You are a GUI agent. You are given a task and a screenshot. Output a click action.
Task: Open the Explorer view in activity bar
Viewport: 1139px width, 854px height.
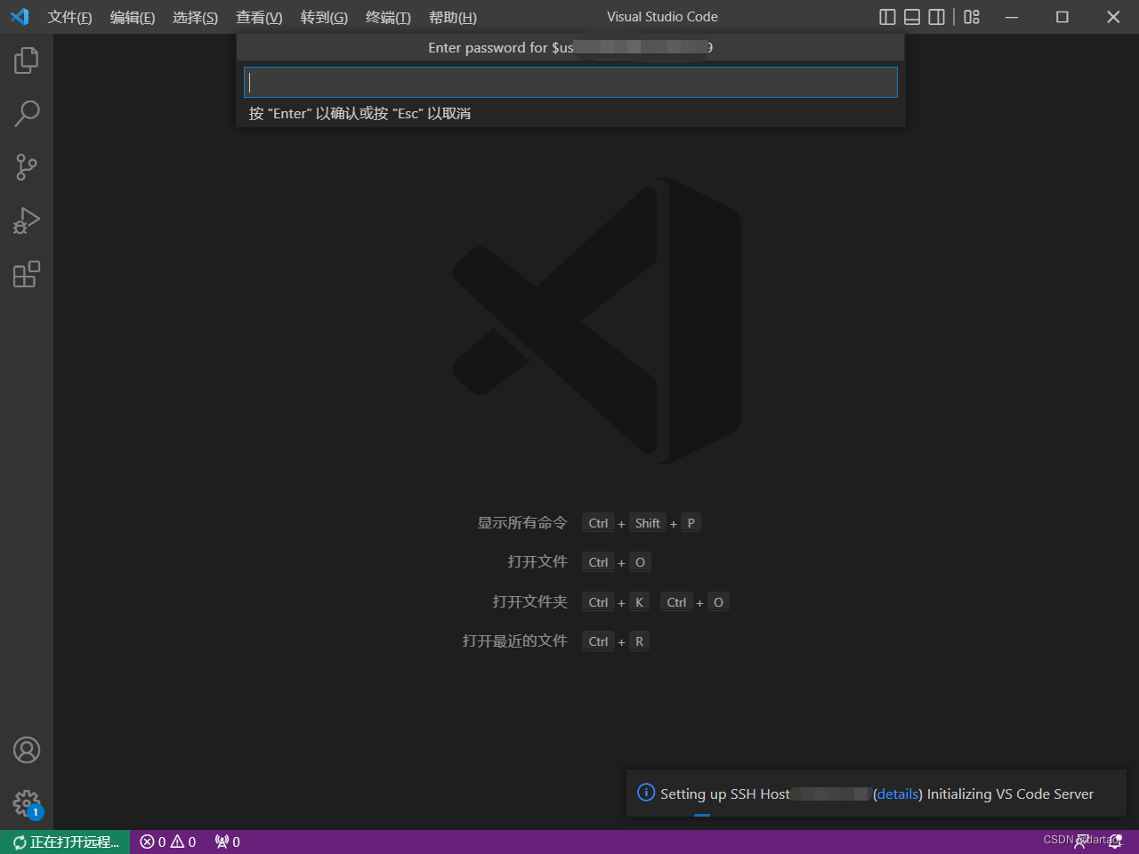coord(27,60)
